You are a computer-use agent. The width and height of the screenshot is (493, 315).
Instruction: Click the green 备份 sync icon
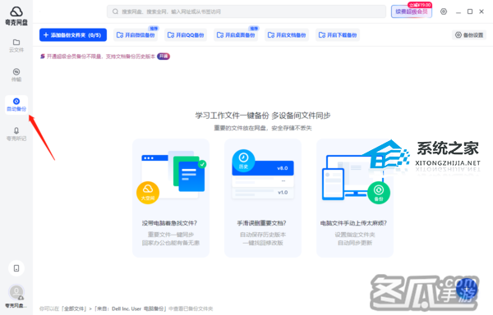tap(379, 193)
